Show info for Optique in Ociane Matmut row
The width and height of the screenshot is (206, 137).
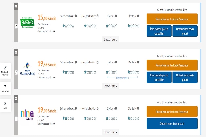pos(116,62)
